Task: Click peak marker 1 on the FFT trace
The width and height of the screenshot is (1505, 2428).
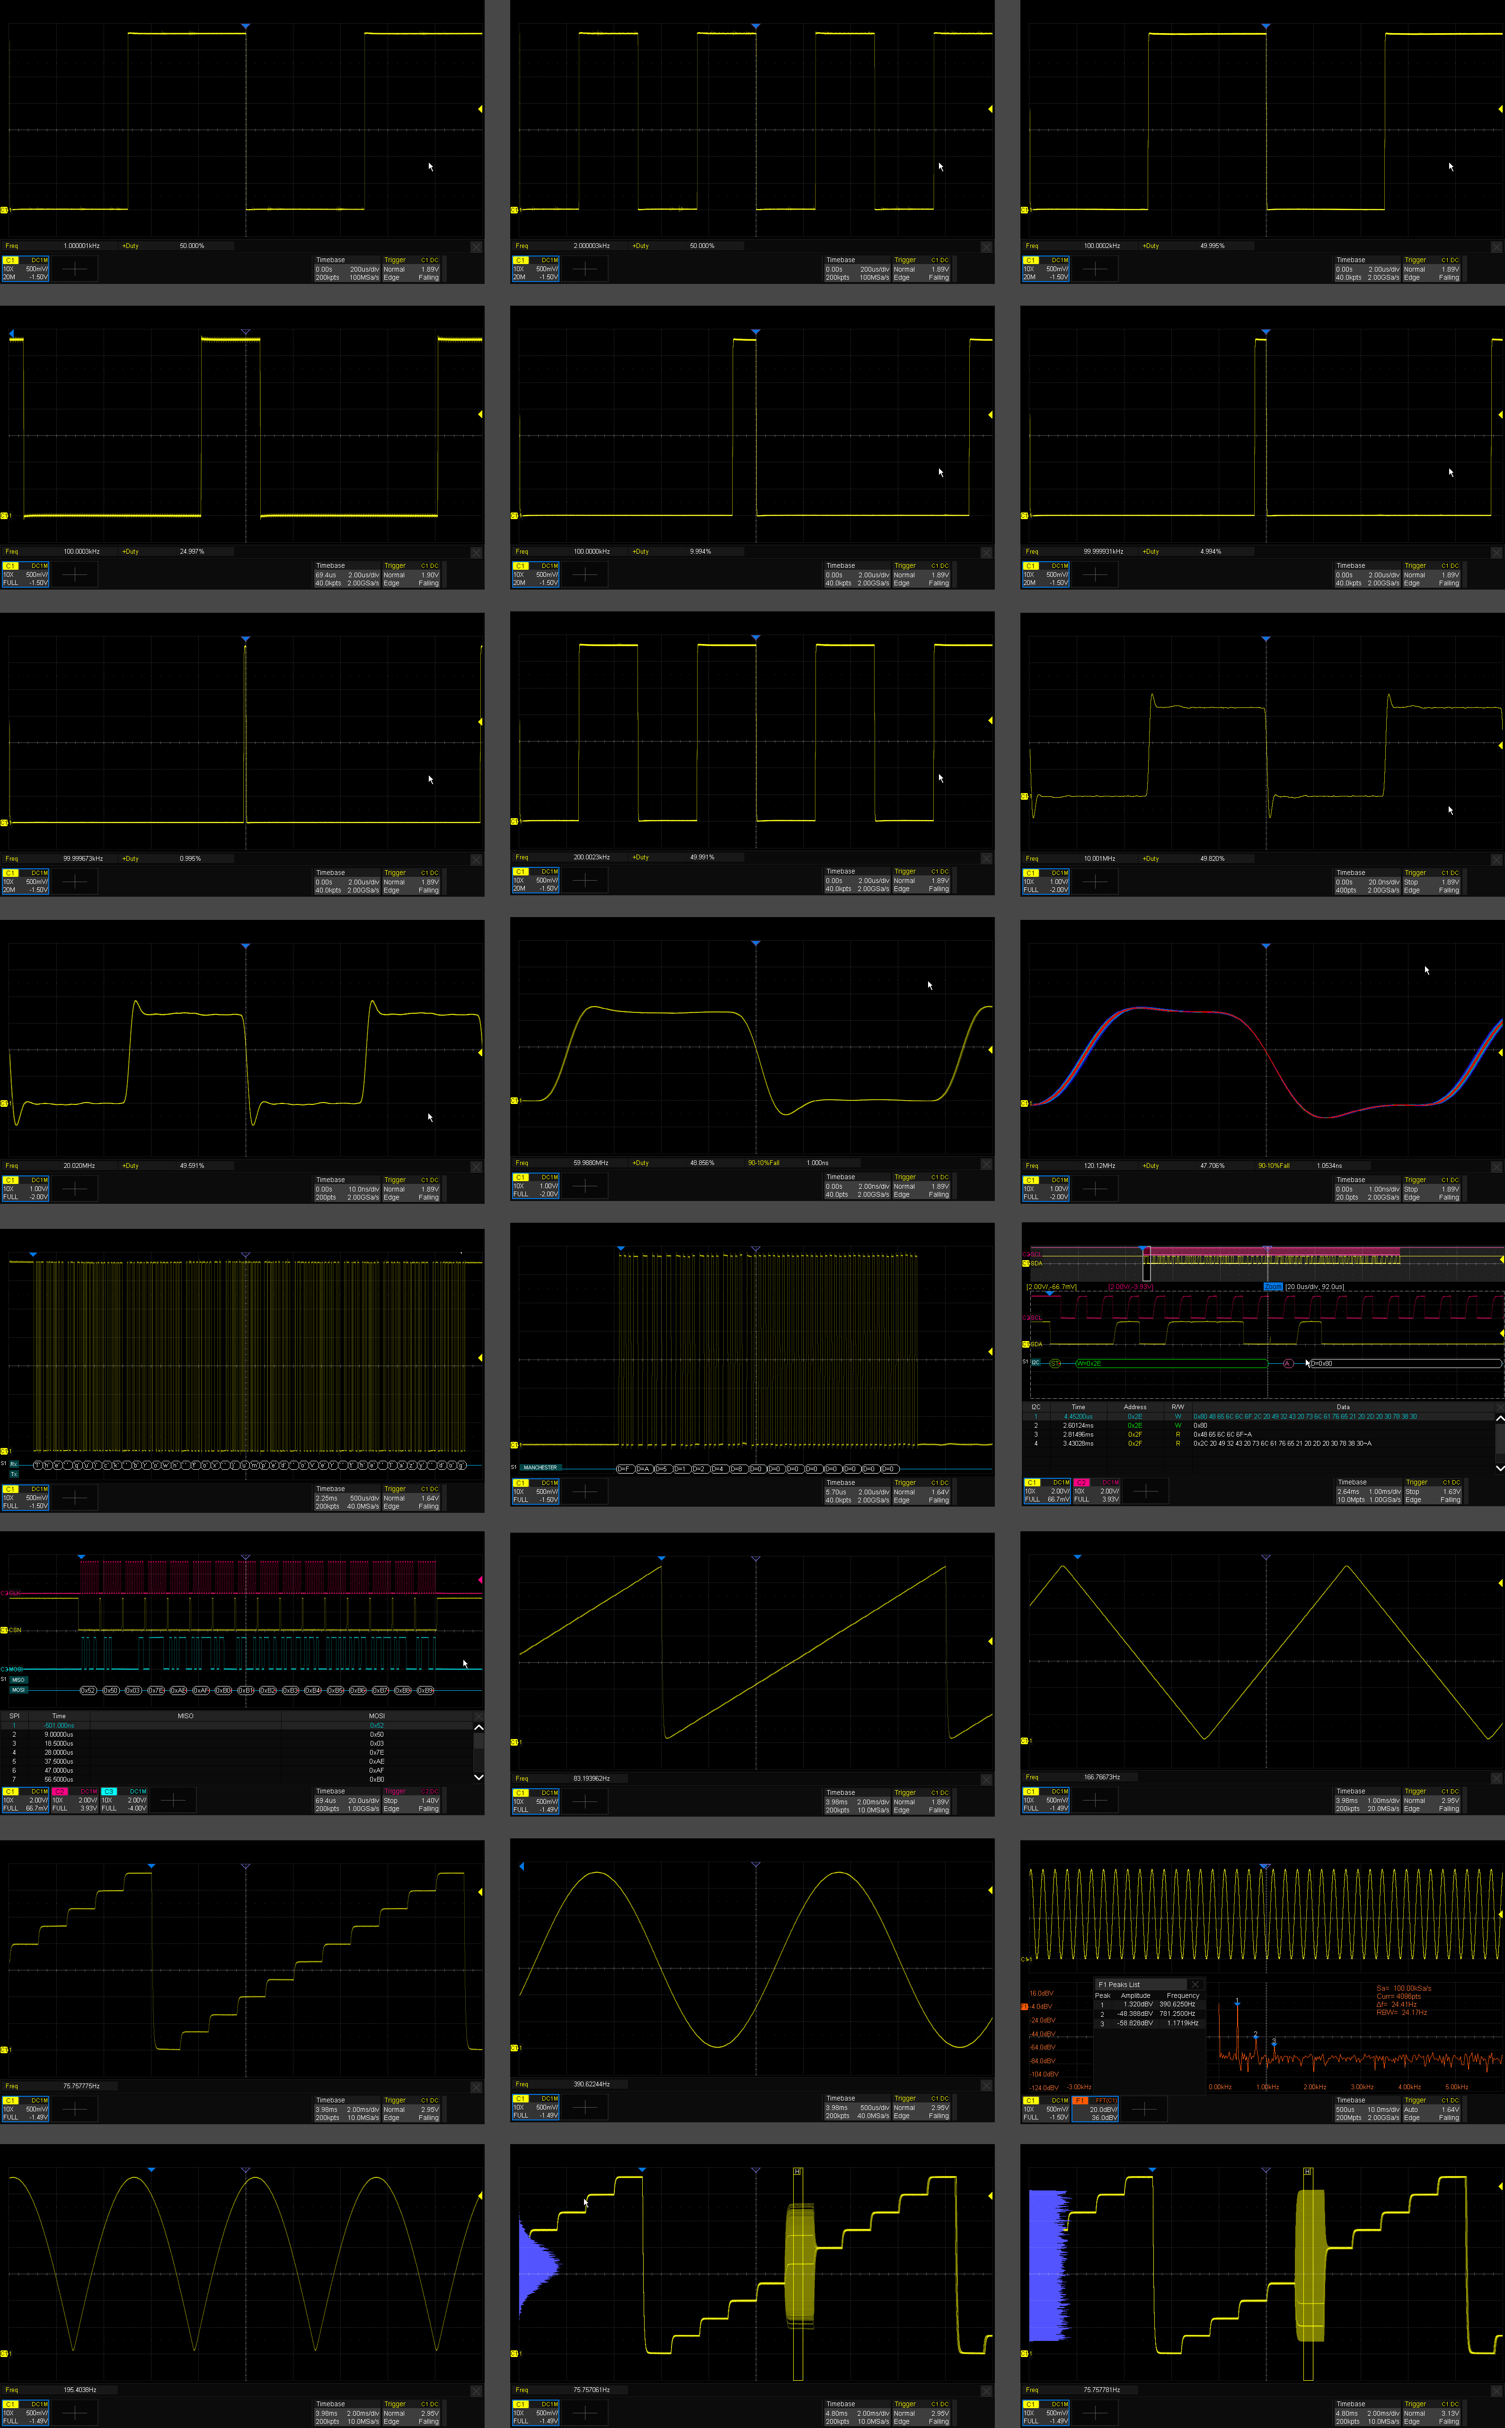Action: coord(1237,2003)
